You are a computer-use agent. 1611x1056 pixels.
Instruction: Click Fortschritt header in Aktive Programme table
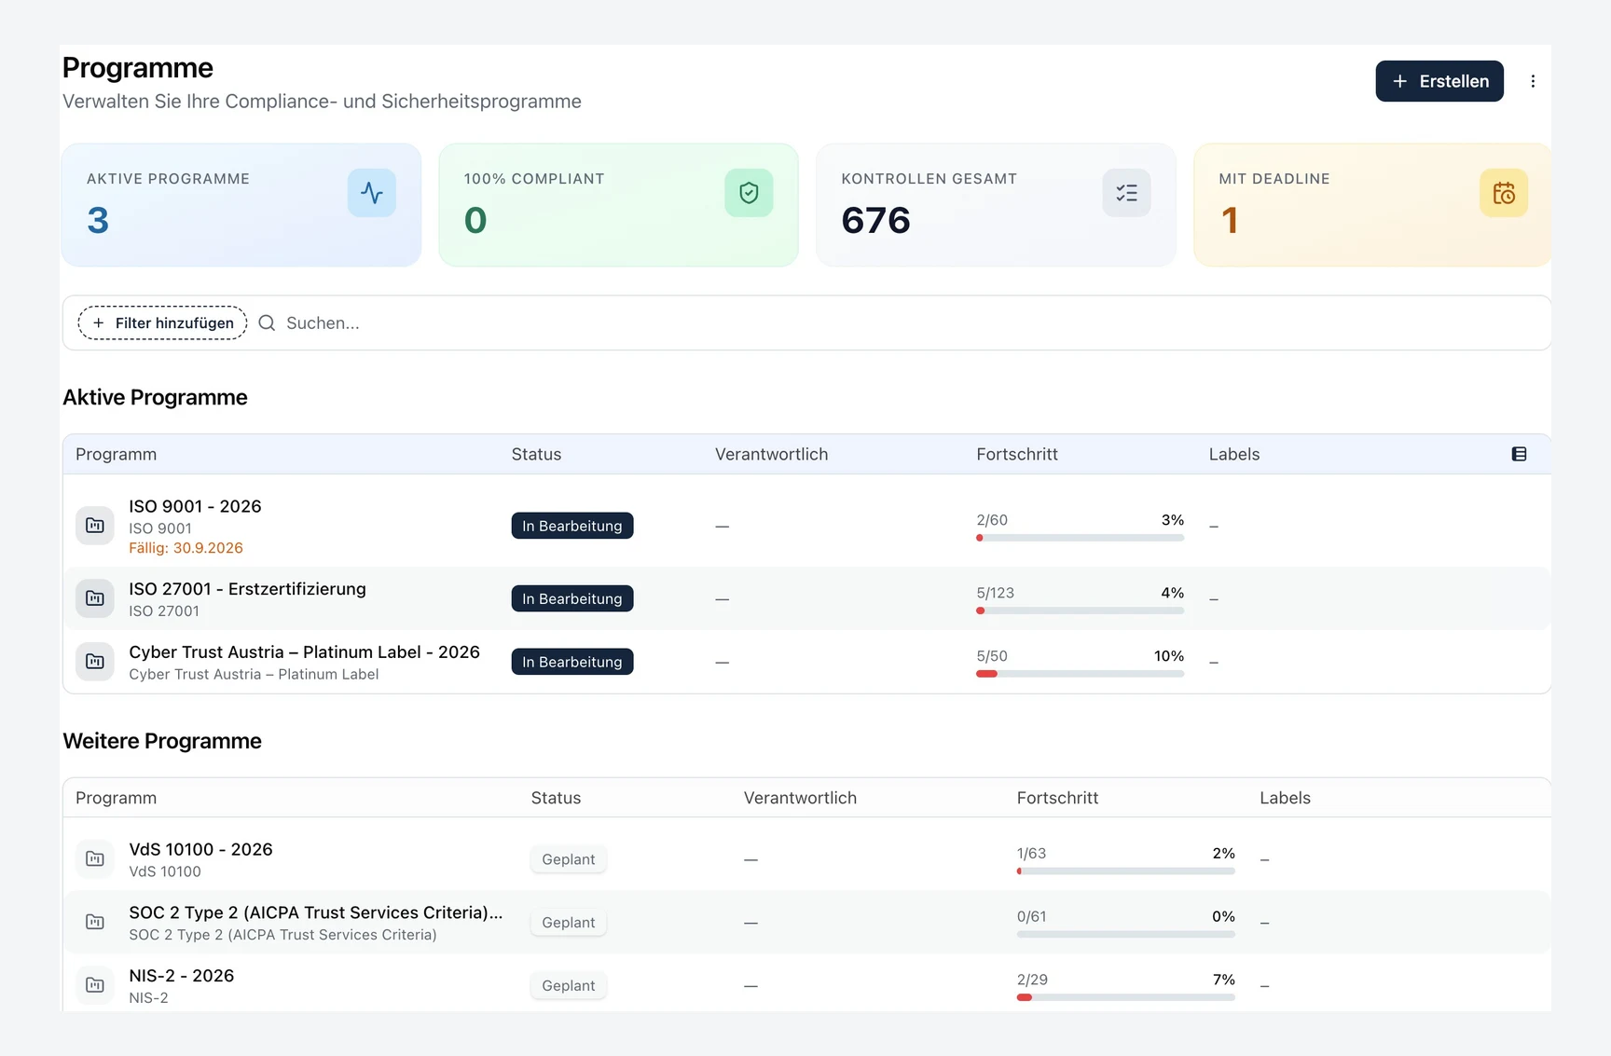1017,454
